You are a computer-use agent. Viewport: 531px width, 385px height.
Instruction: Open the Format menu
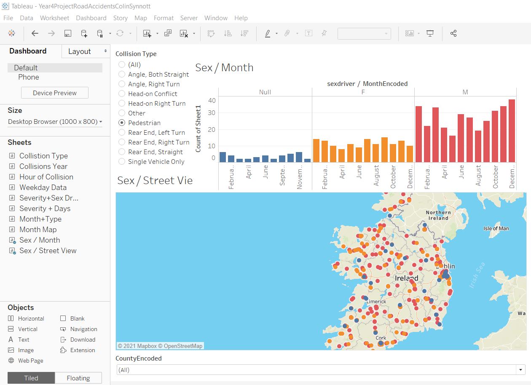pyautogui.click(x=164, y=18)
